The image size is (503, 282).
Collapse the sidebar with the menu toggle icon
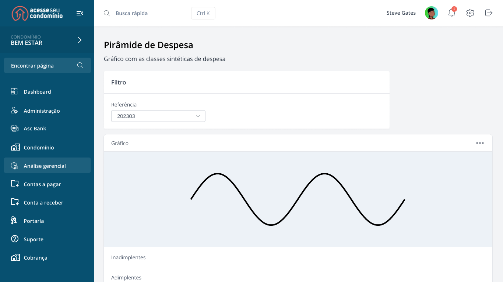80,13
